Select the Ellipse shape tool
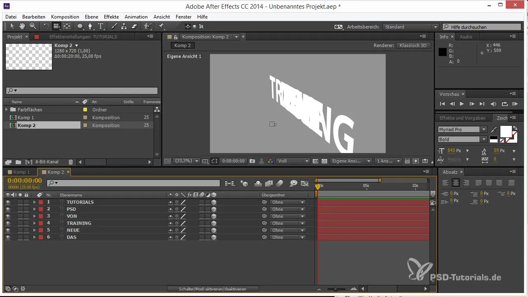The height and width of the screenshot is (297, 528). pos(80,26)
